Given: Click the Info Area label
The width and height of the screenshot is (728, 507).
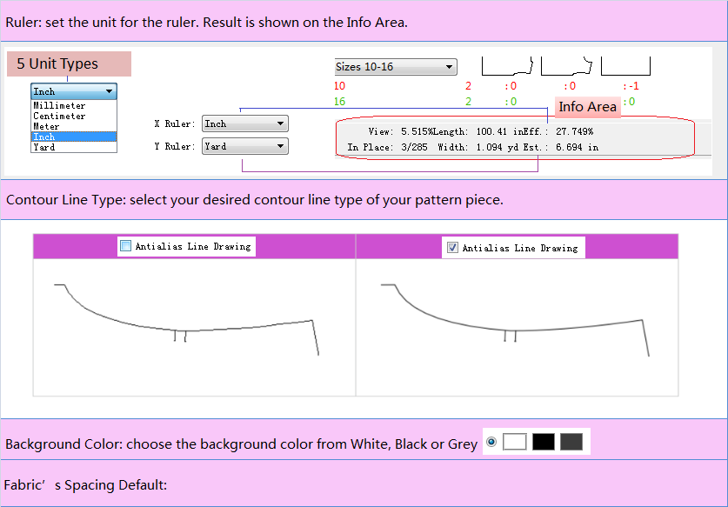Looking at the screenshot, I should tap(587, 107).
